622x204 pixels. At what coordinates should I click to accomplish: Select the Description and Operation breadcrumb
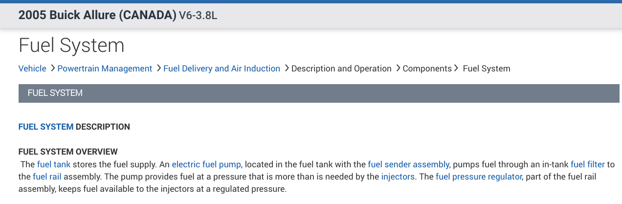pos(341,68)
